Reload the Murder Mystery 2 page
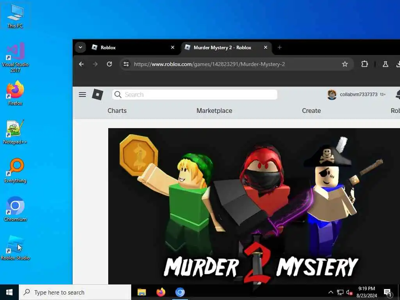 coord(109,64)
